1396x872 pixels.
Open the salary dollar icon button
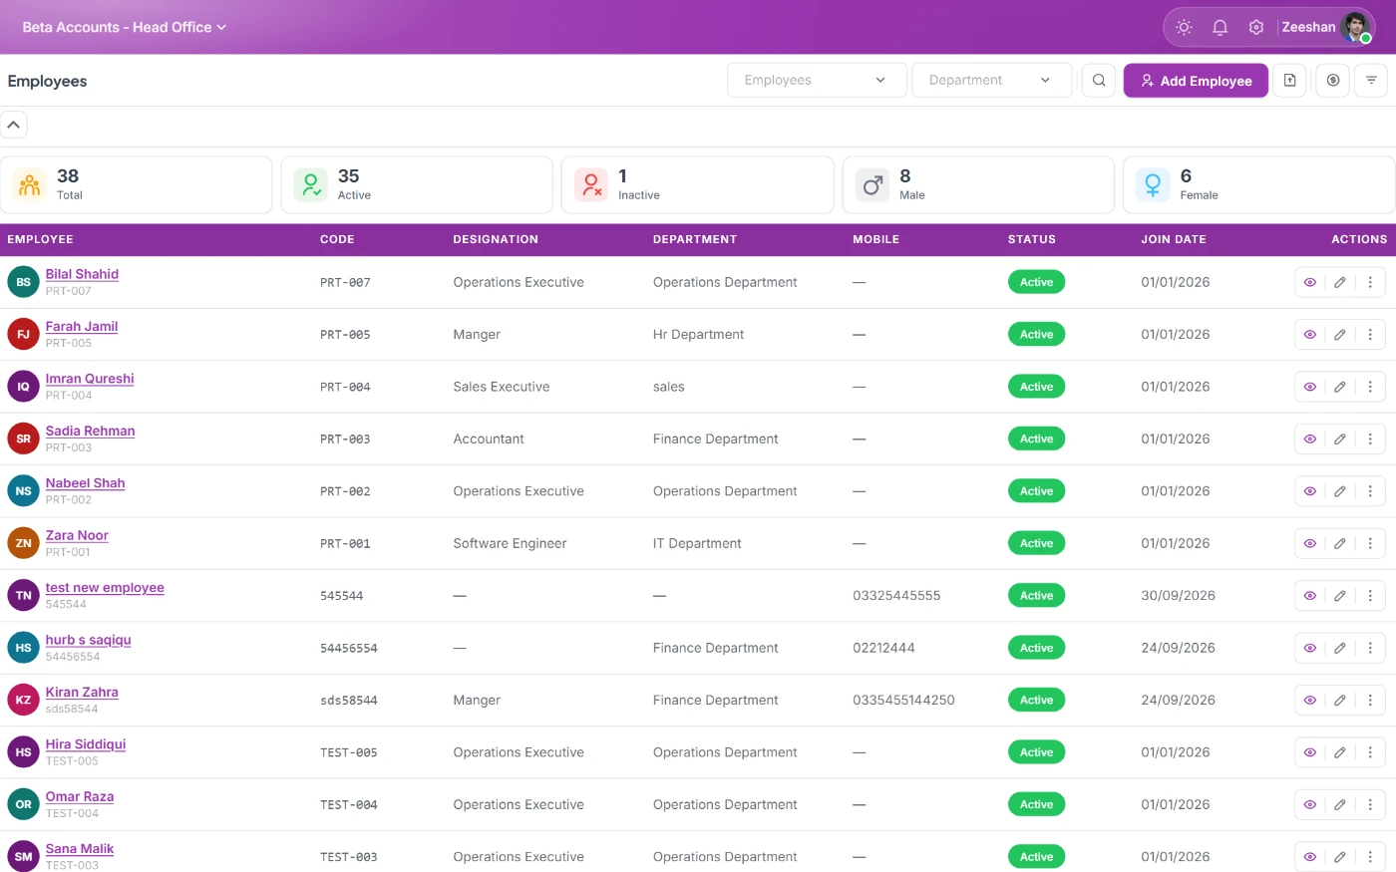coord(1333,81)
